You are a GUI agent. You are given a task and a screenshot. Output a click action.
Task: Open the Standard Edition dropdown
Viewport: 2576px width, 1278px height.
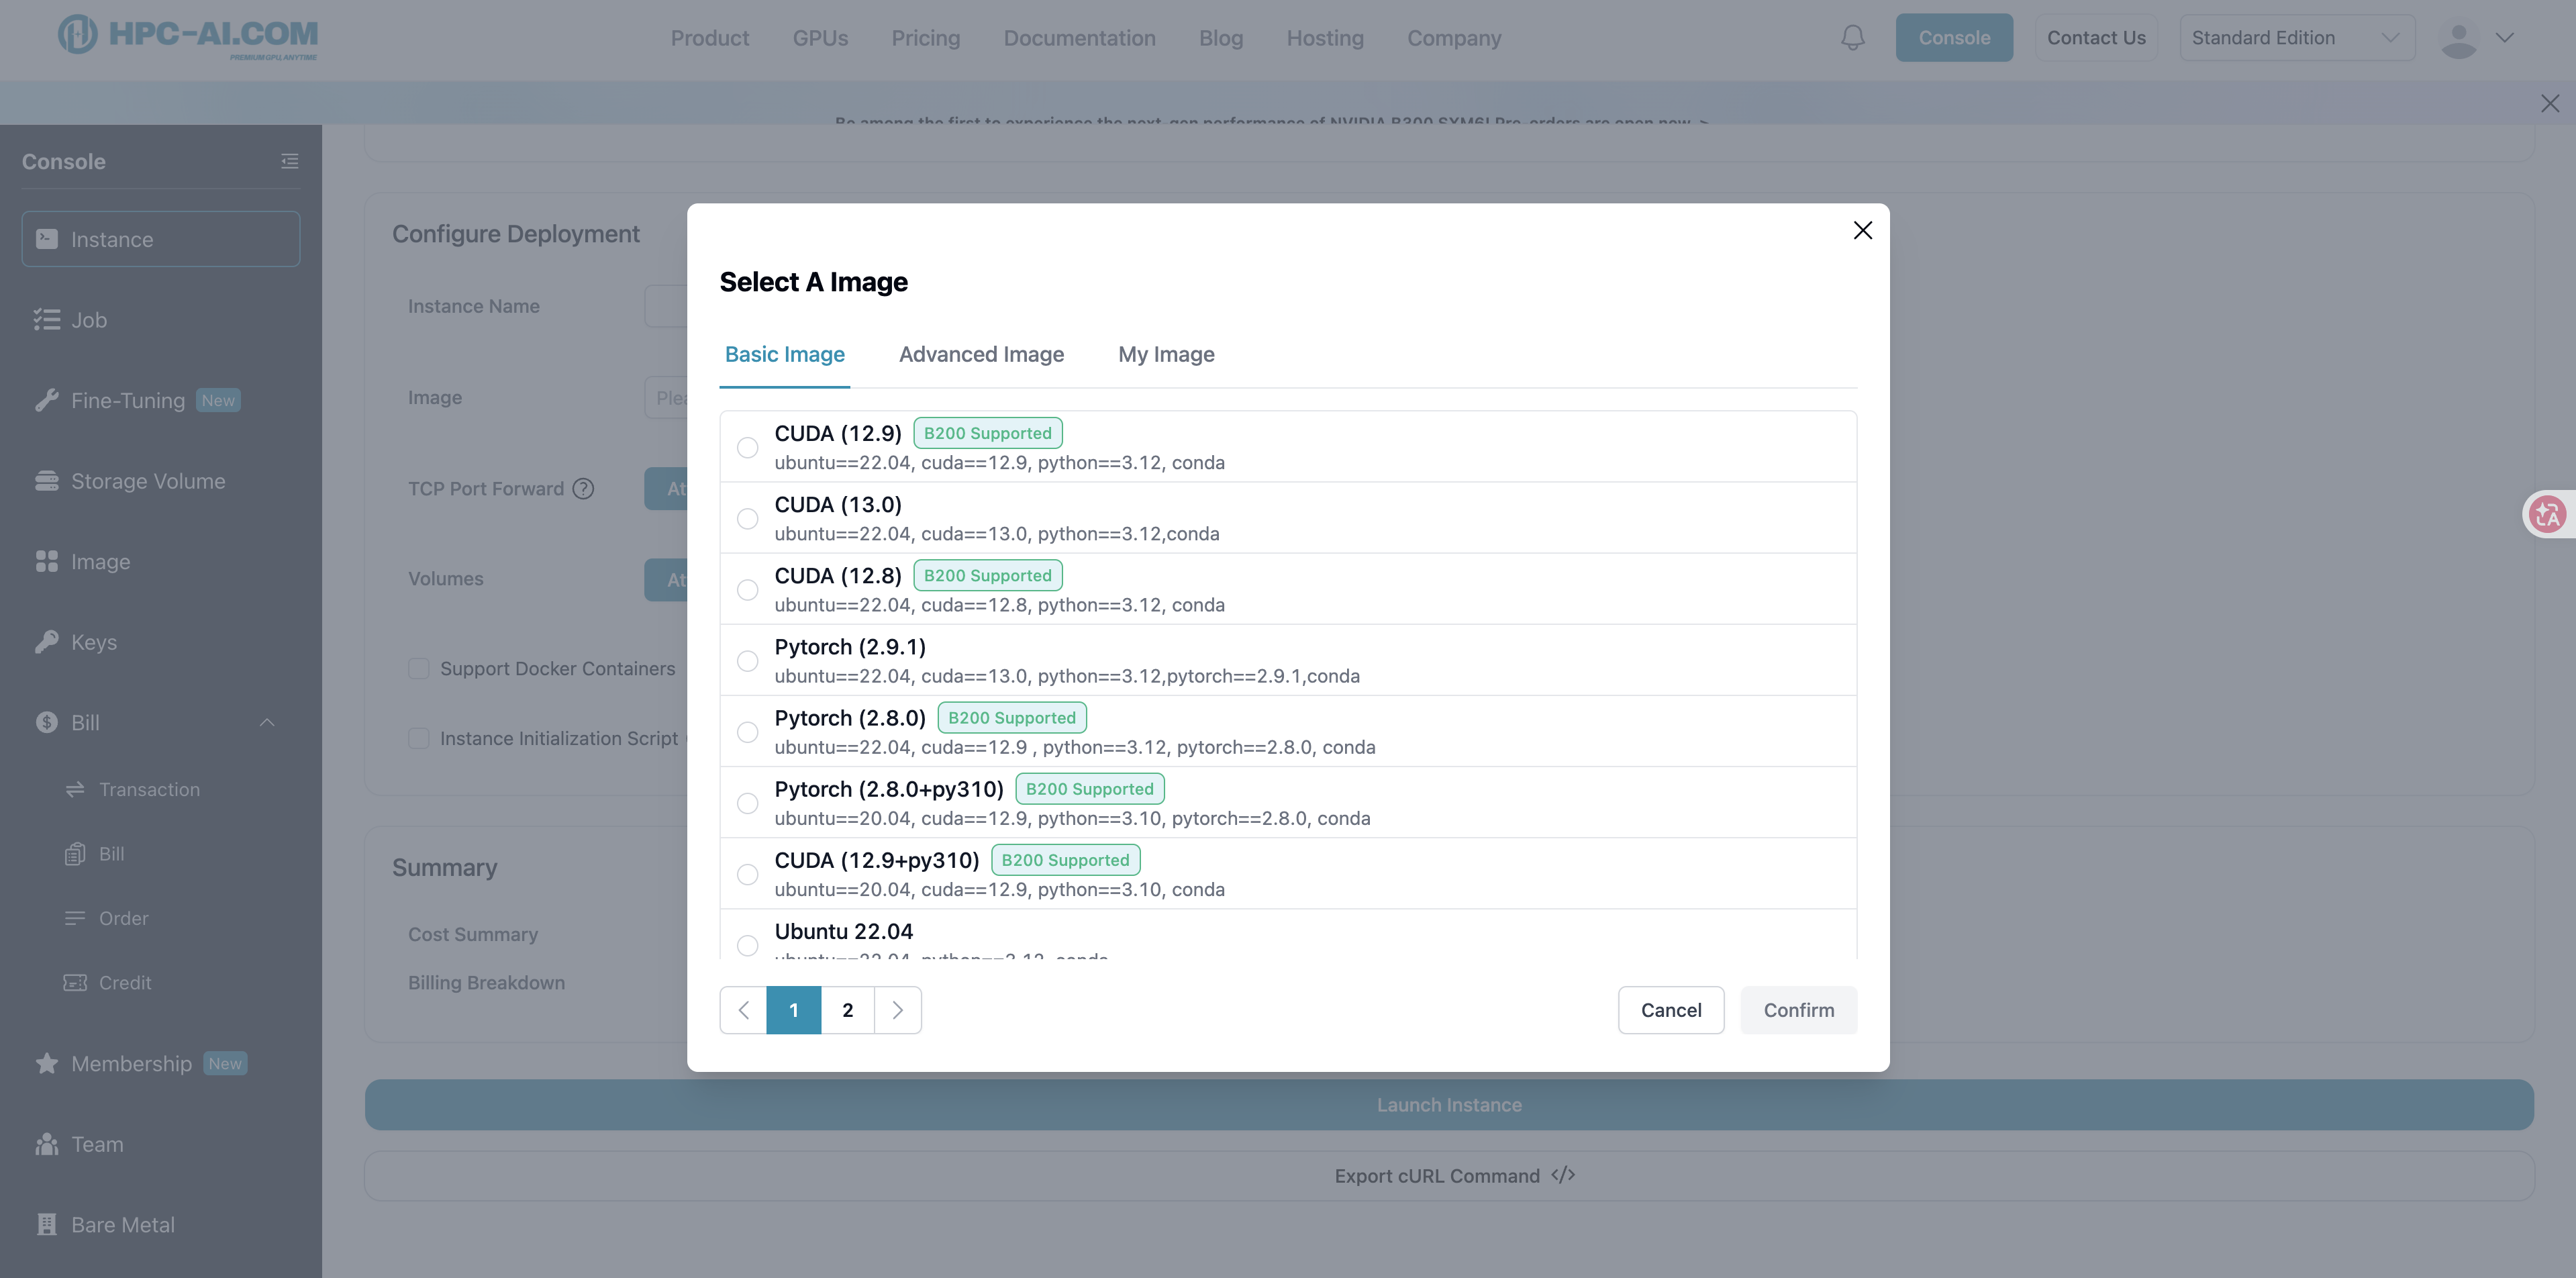[x=2296, y=38]
